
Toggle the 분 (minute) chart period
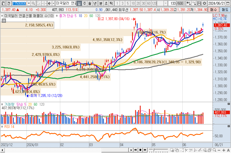click(x=101, y=3)
